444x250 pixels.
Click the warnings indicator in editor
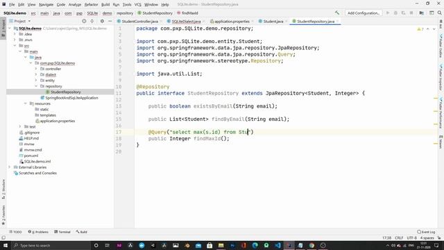coord(420,29)
